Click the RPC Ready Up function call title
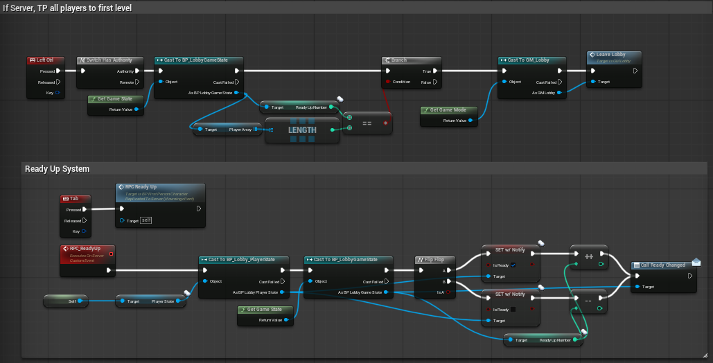Screen dimensions: 713x363 coord(141,187)
